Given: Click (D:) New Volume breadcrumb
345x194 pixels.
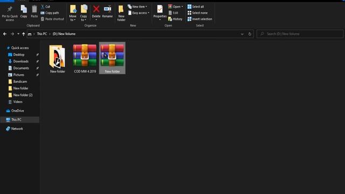Looking at the screenshot, I should (64, 34).
